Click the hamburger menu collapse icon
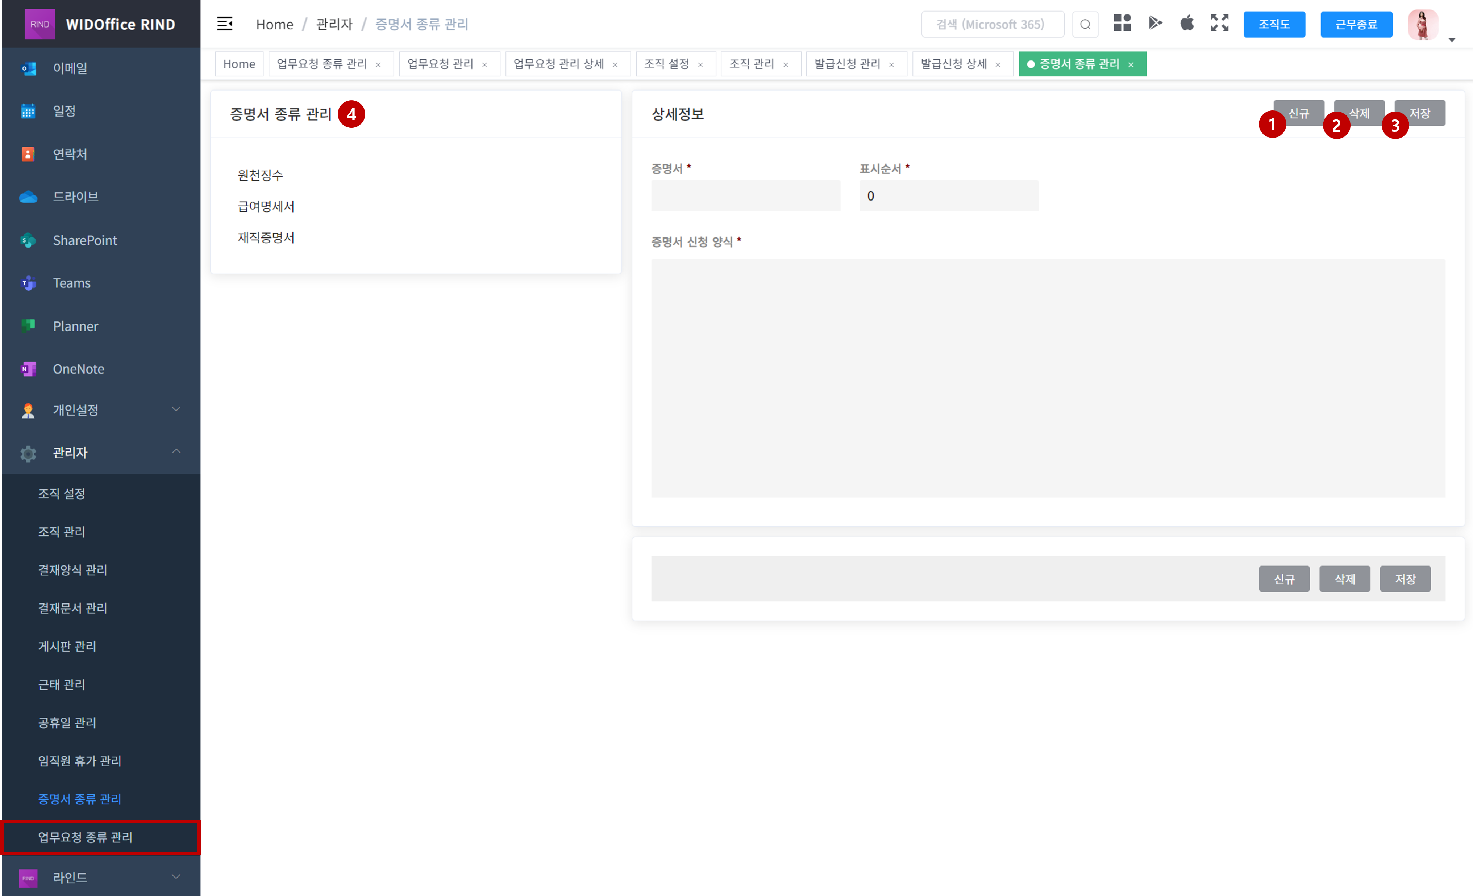The image size is (1473, 896). [224, 24]
